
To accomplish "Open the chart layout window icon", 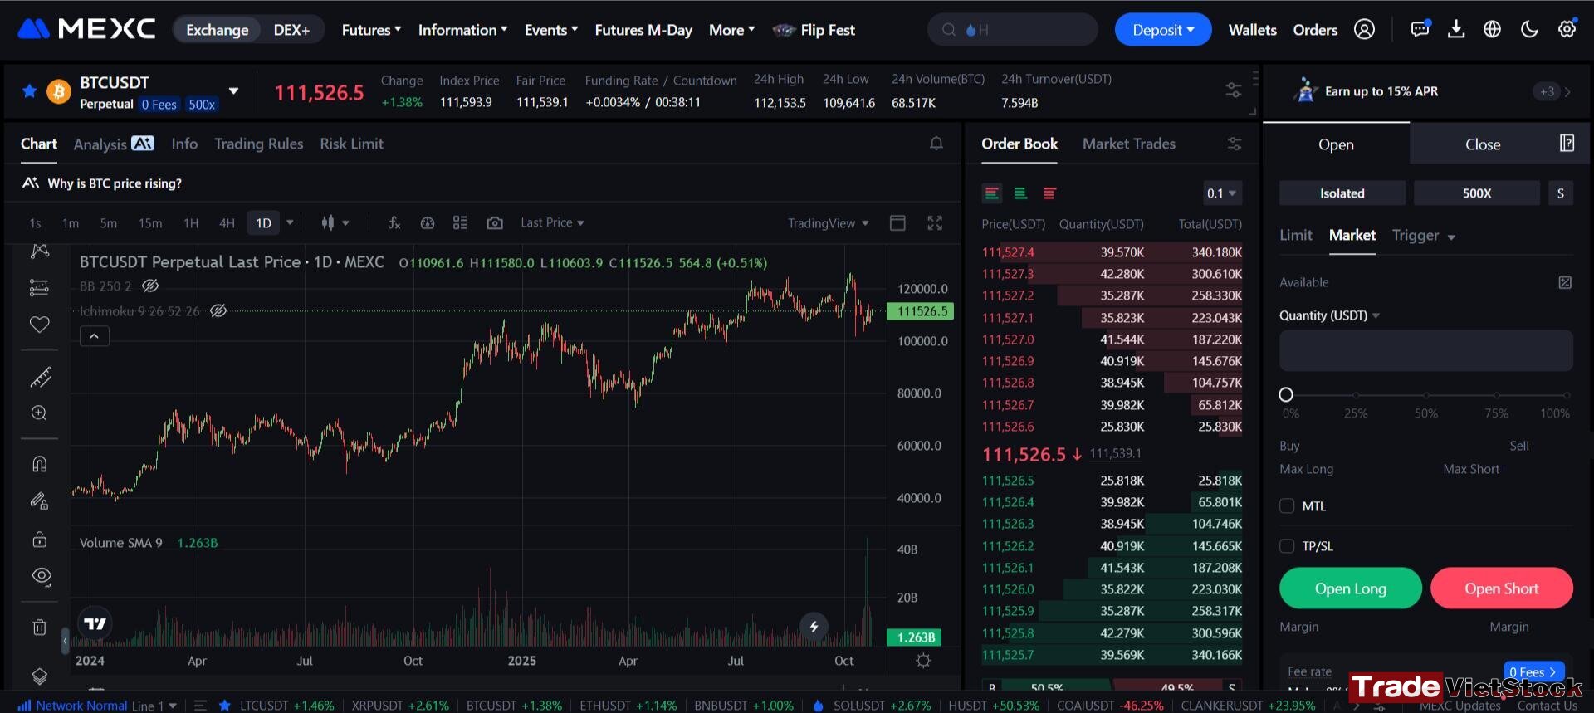I will pyautogui.click(x=897, y=222).
